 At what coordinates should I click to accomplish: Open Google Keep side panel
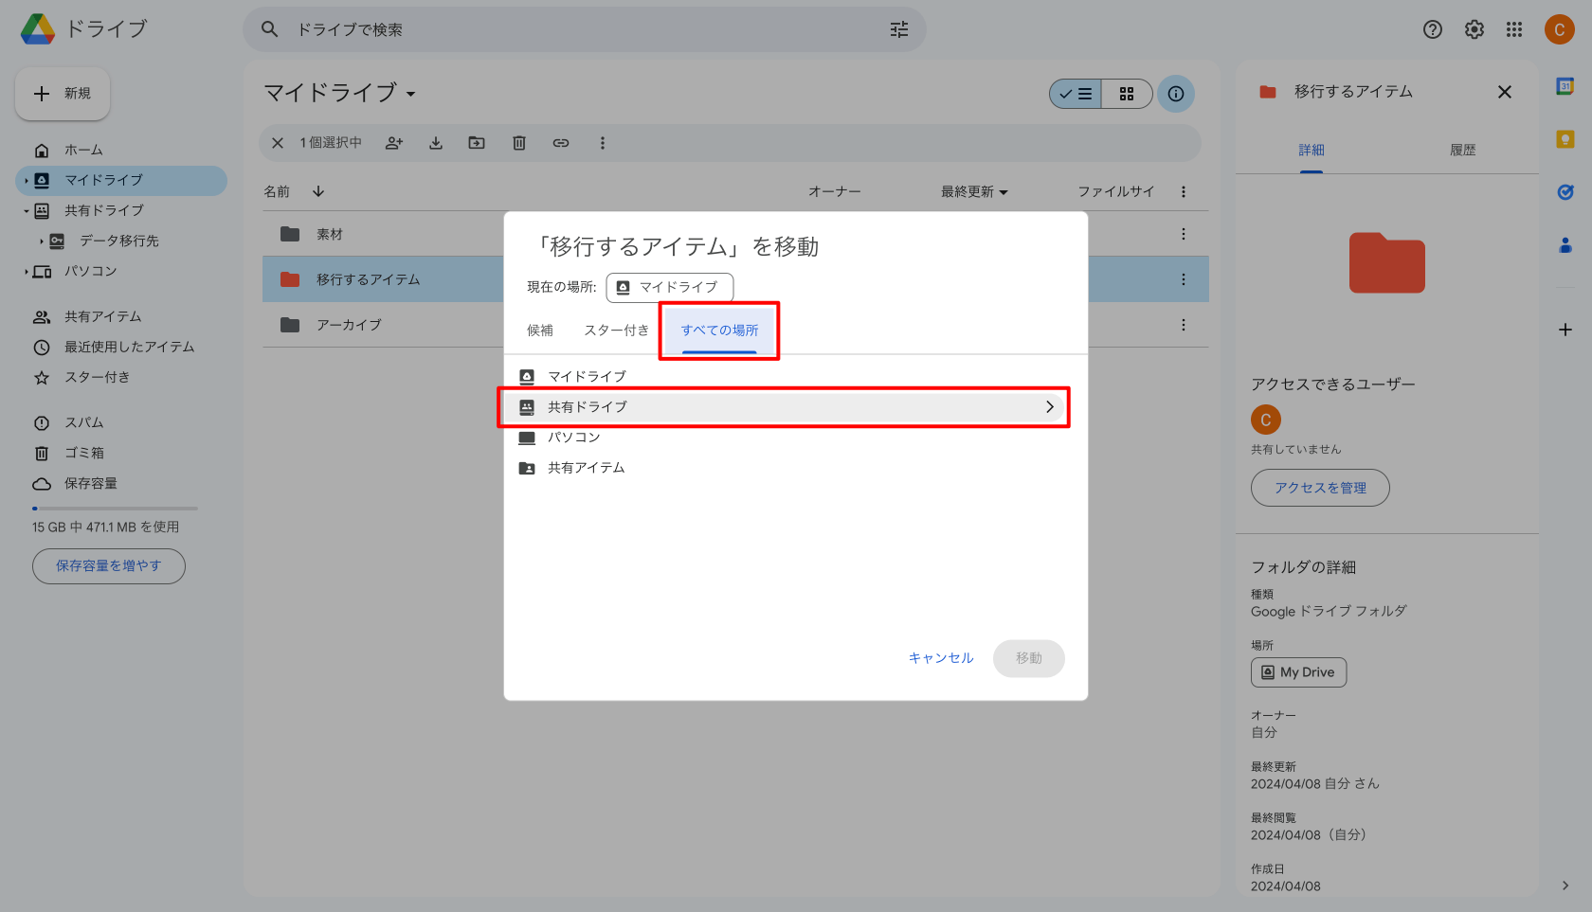click(1565, 139)
